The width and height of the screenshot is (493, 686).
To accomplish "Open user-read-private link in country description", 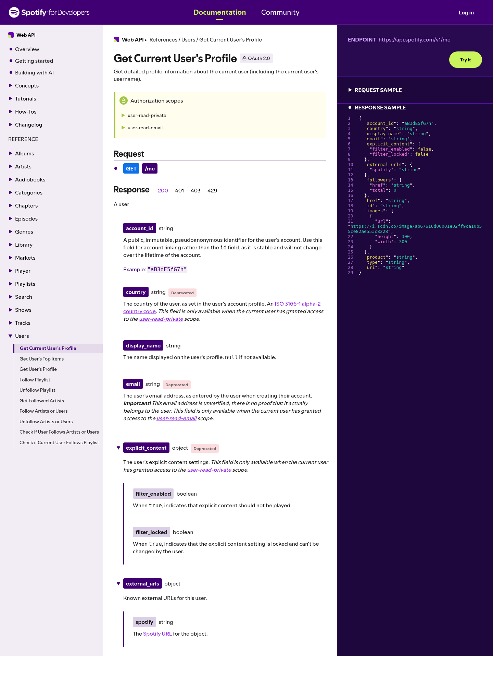I will point(161,319).
